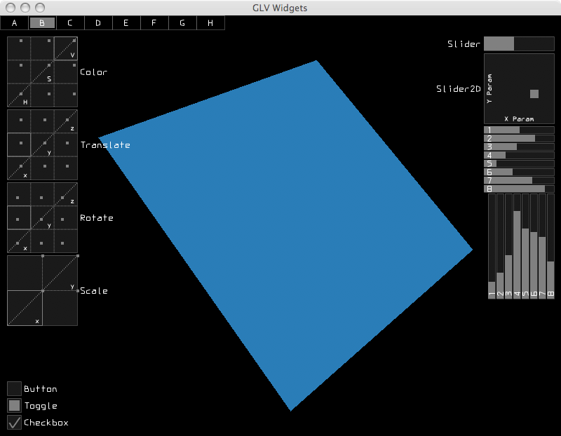Select tab G
The width and height of the screenshot is (561, 436).
click(182, 23)
